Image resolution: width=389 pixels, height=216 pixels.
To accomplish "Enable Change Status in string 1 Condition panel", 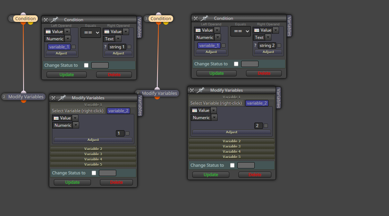I will pyautogui.click(x=86, y=65).
